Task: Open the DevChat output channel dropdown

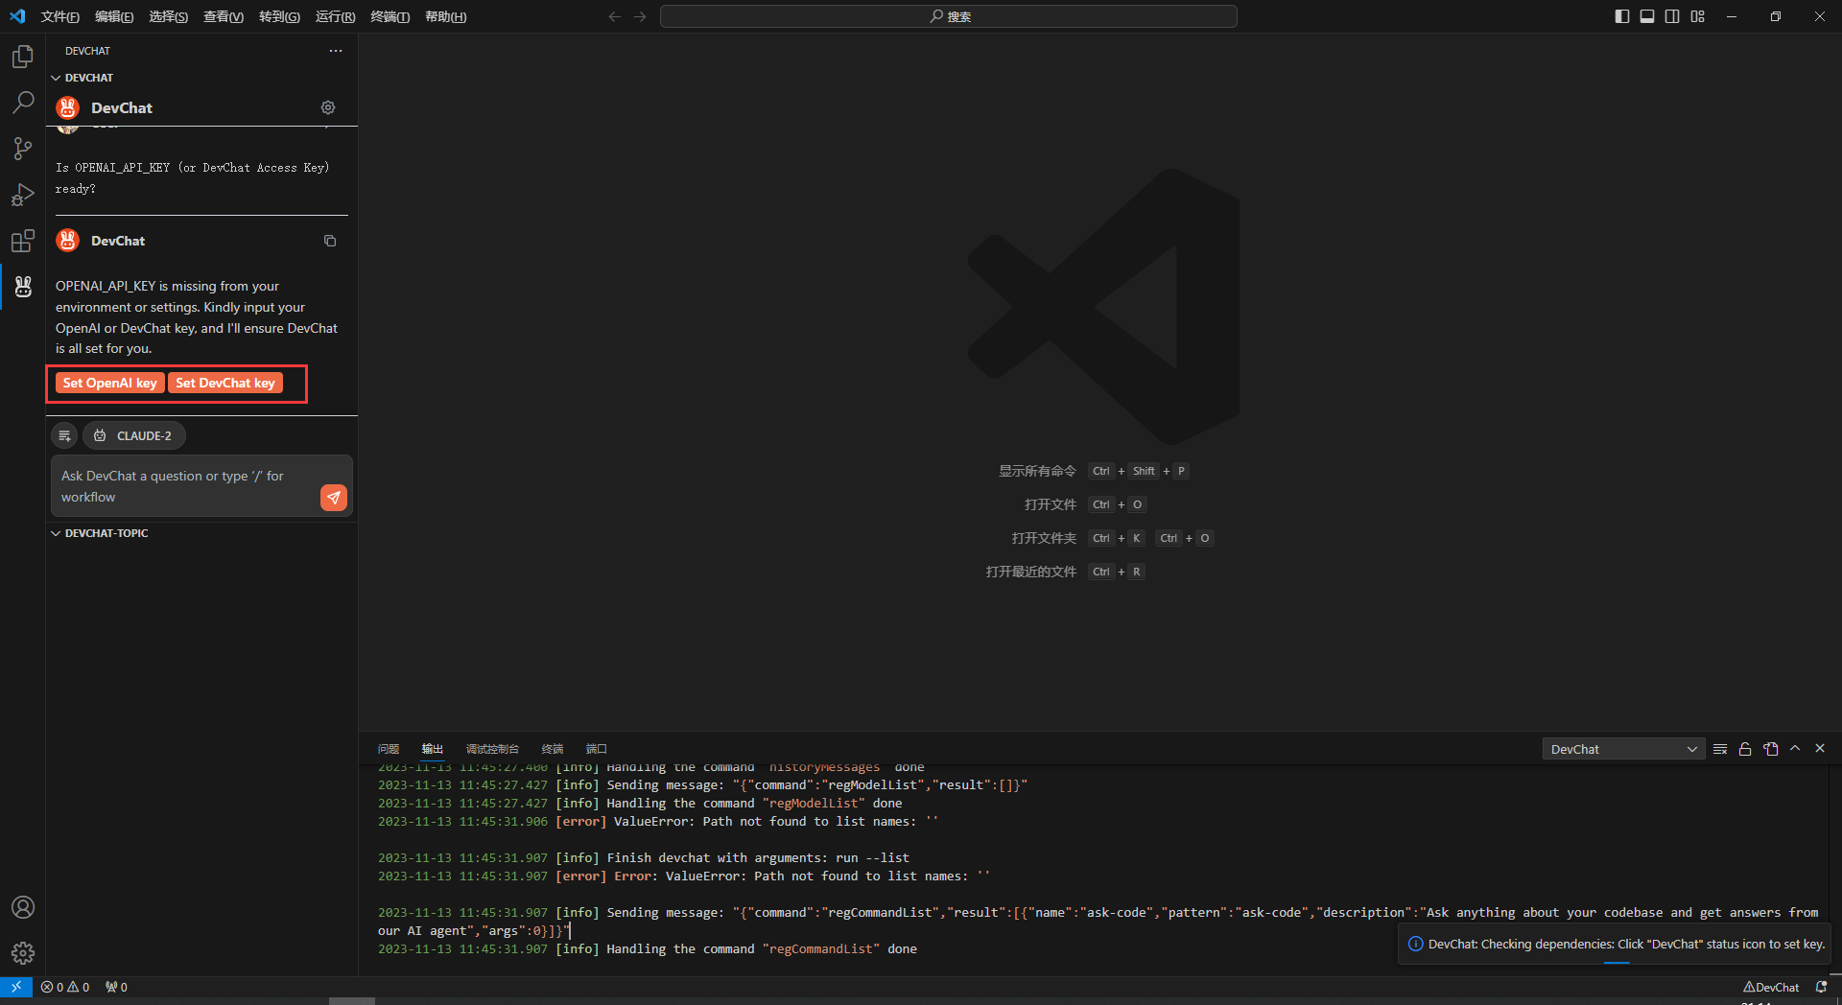Action: (x=1623, y=749)
